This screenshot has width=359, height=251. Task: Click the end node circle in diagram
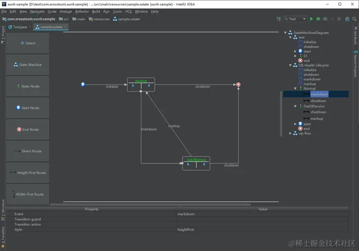(x=238, y=84)
